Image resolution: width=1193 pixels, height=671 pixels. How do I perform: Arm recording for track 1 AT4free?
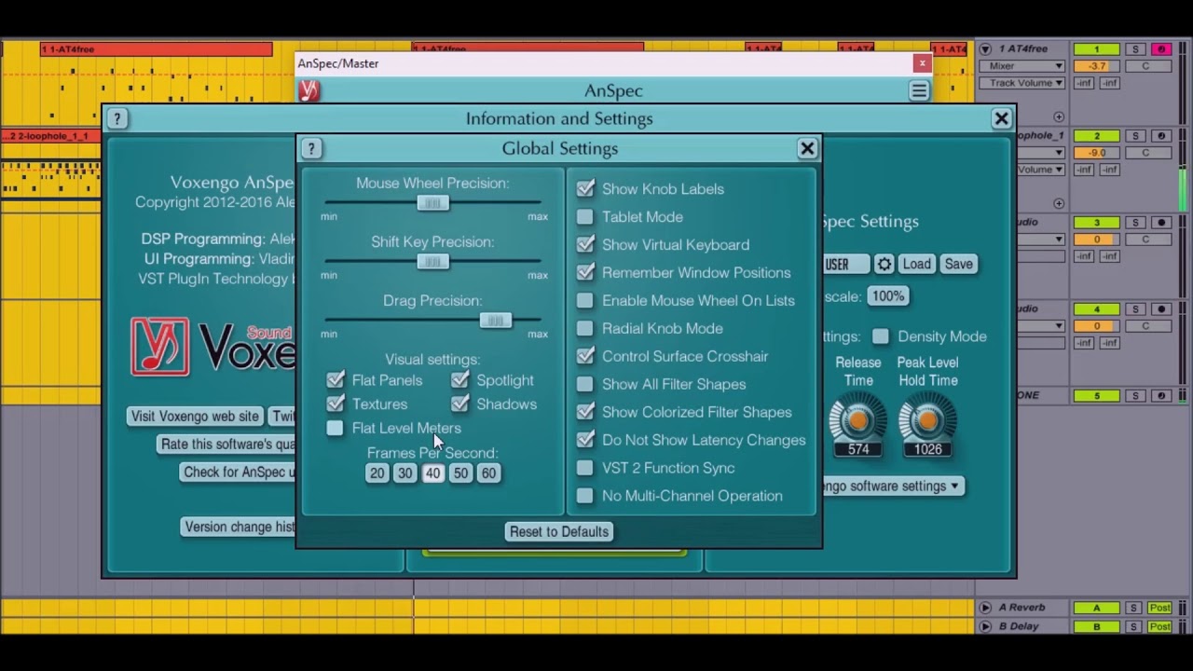[x=1161, y=49]
